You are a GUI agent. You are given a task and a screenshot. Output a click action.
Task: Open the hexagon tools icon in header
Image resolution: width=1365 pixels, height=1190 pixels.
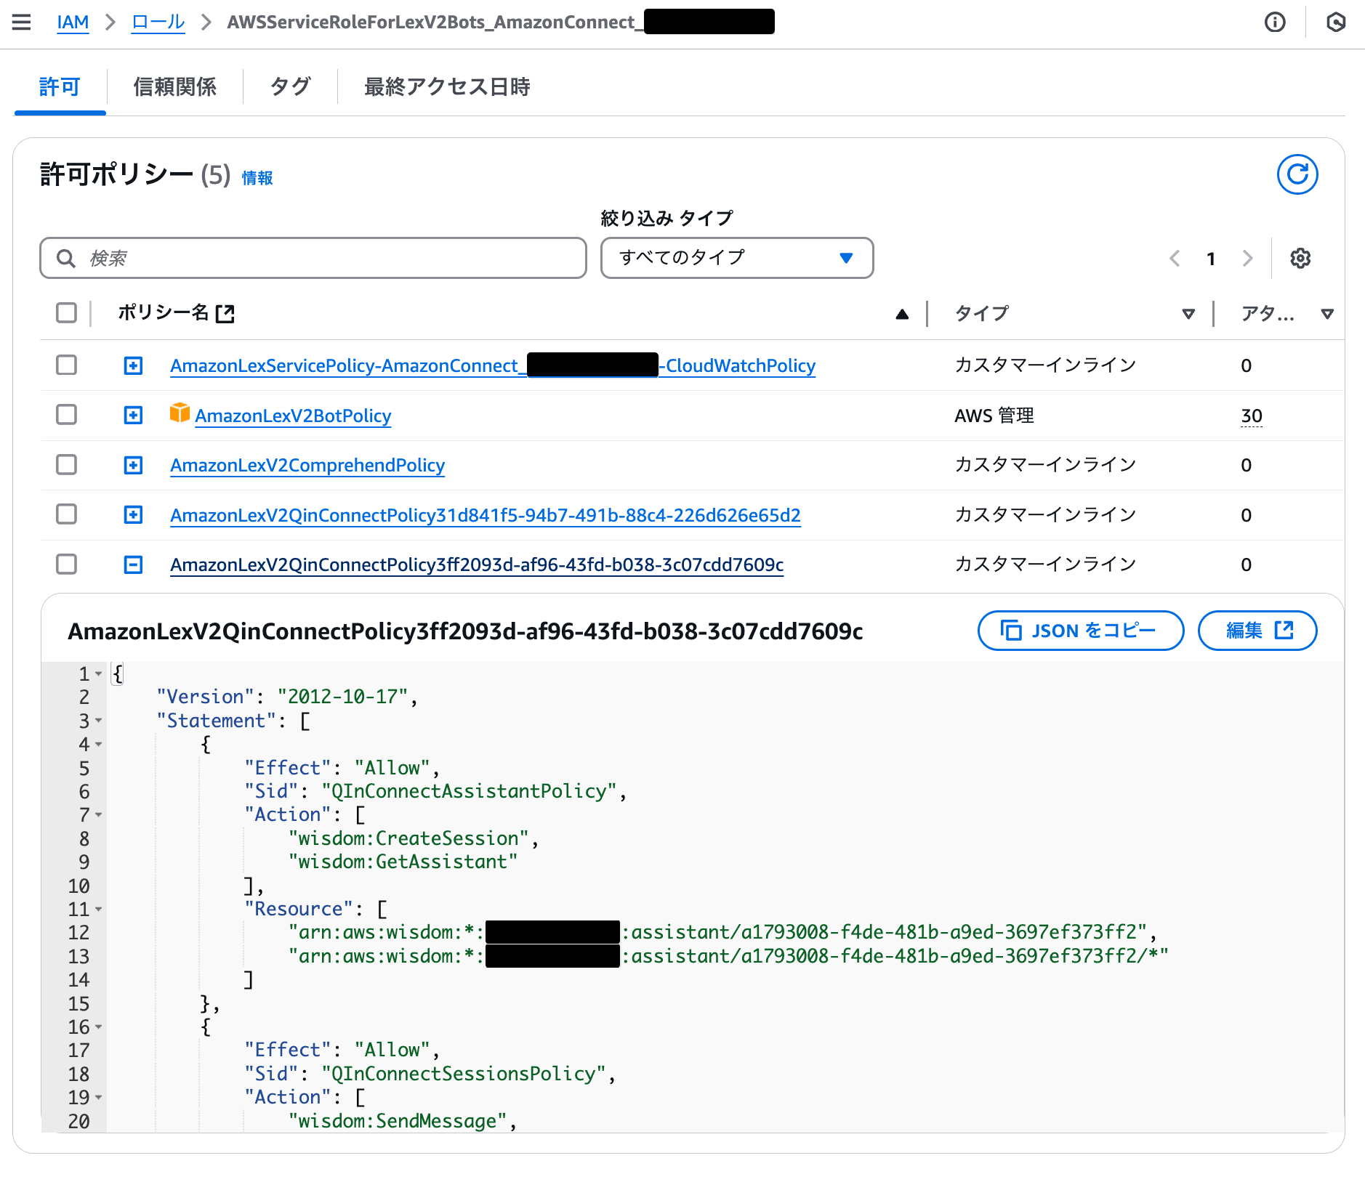click(x=1336, y=22)
